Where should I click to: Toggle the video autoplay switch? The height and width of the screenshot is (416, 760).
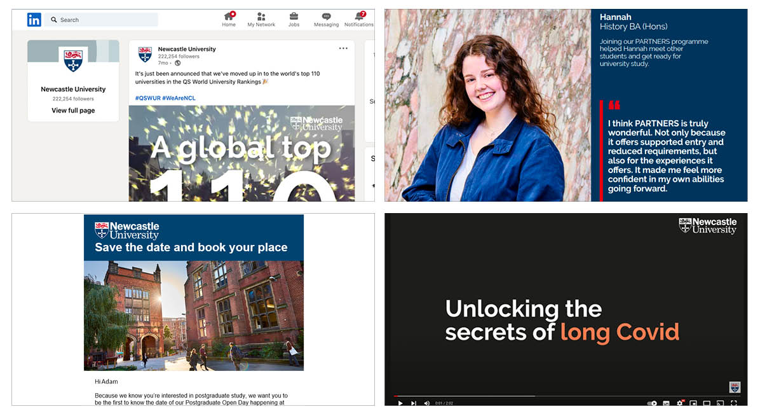click(x=652, y=403)
